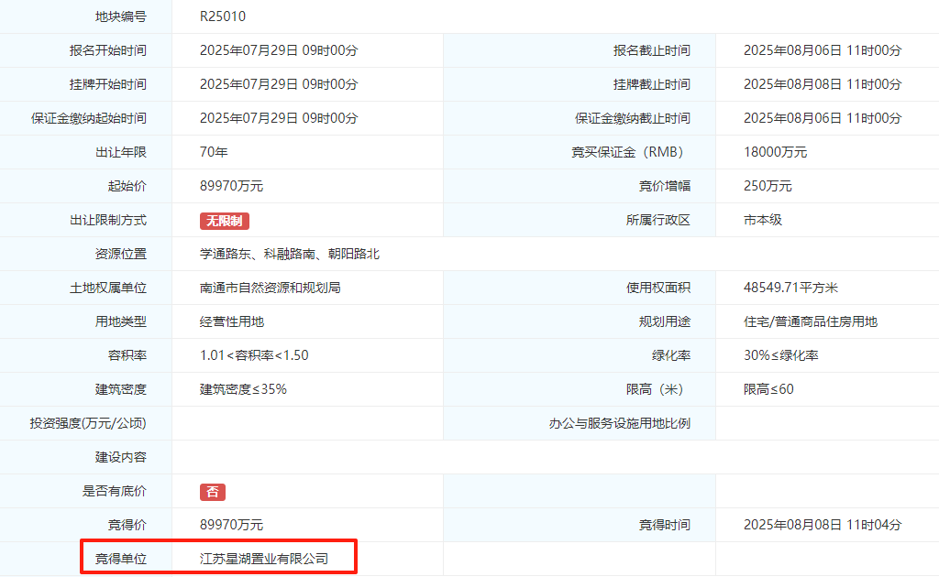Screen dimensions: 939x577
Task: Select 南通市自然资源和规划局 text
Action: click(271, 288)
